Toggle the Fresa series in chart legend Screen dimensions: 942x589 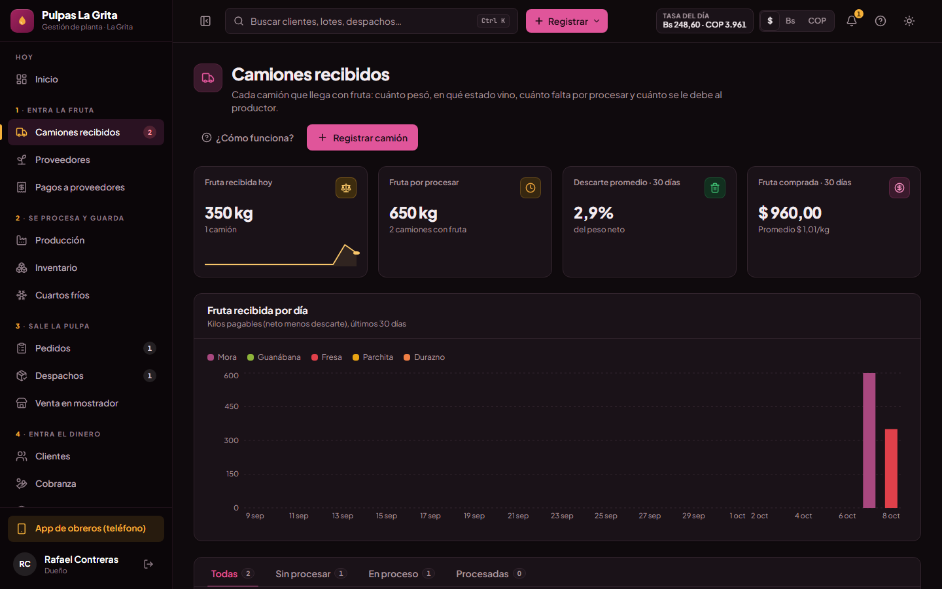coord(326,357)
